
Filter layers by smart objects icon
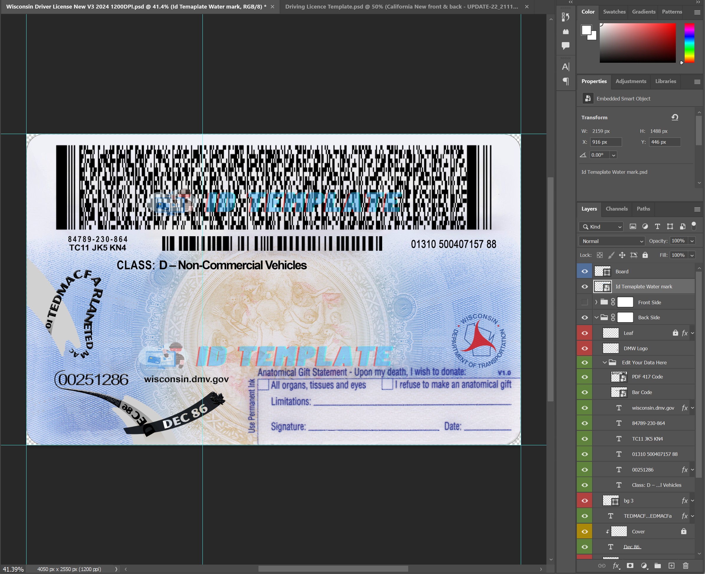coord(682,226)
